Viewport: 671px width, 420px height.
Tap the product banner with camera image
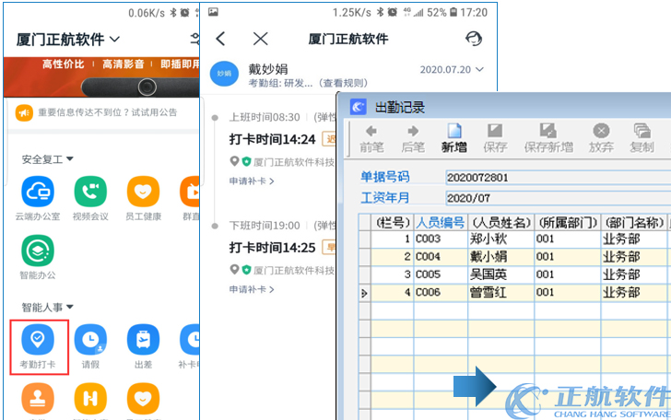click(101, 77)
